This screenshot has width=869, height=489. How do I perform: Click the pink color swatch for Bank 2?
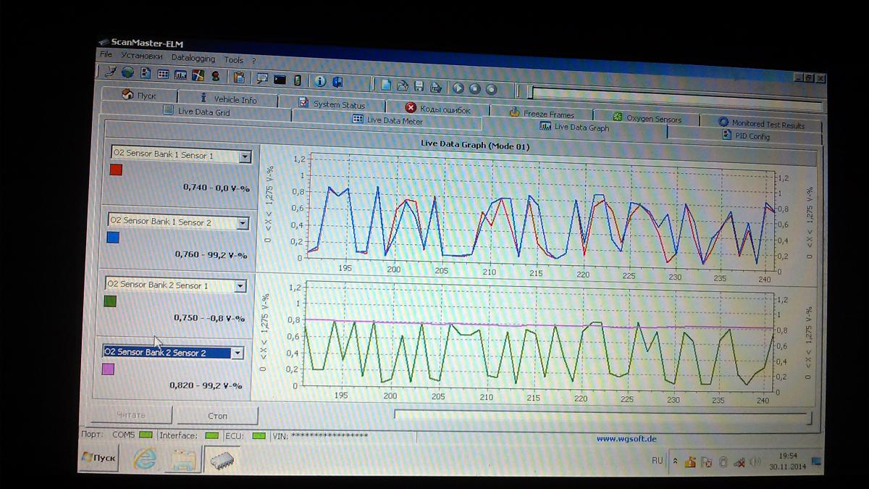[x=108, y=369]
